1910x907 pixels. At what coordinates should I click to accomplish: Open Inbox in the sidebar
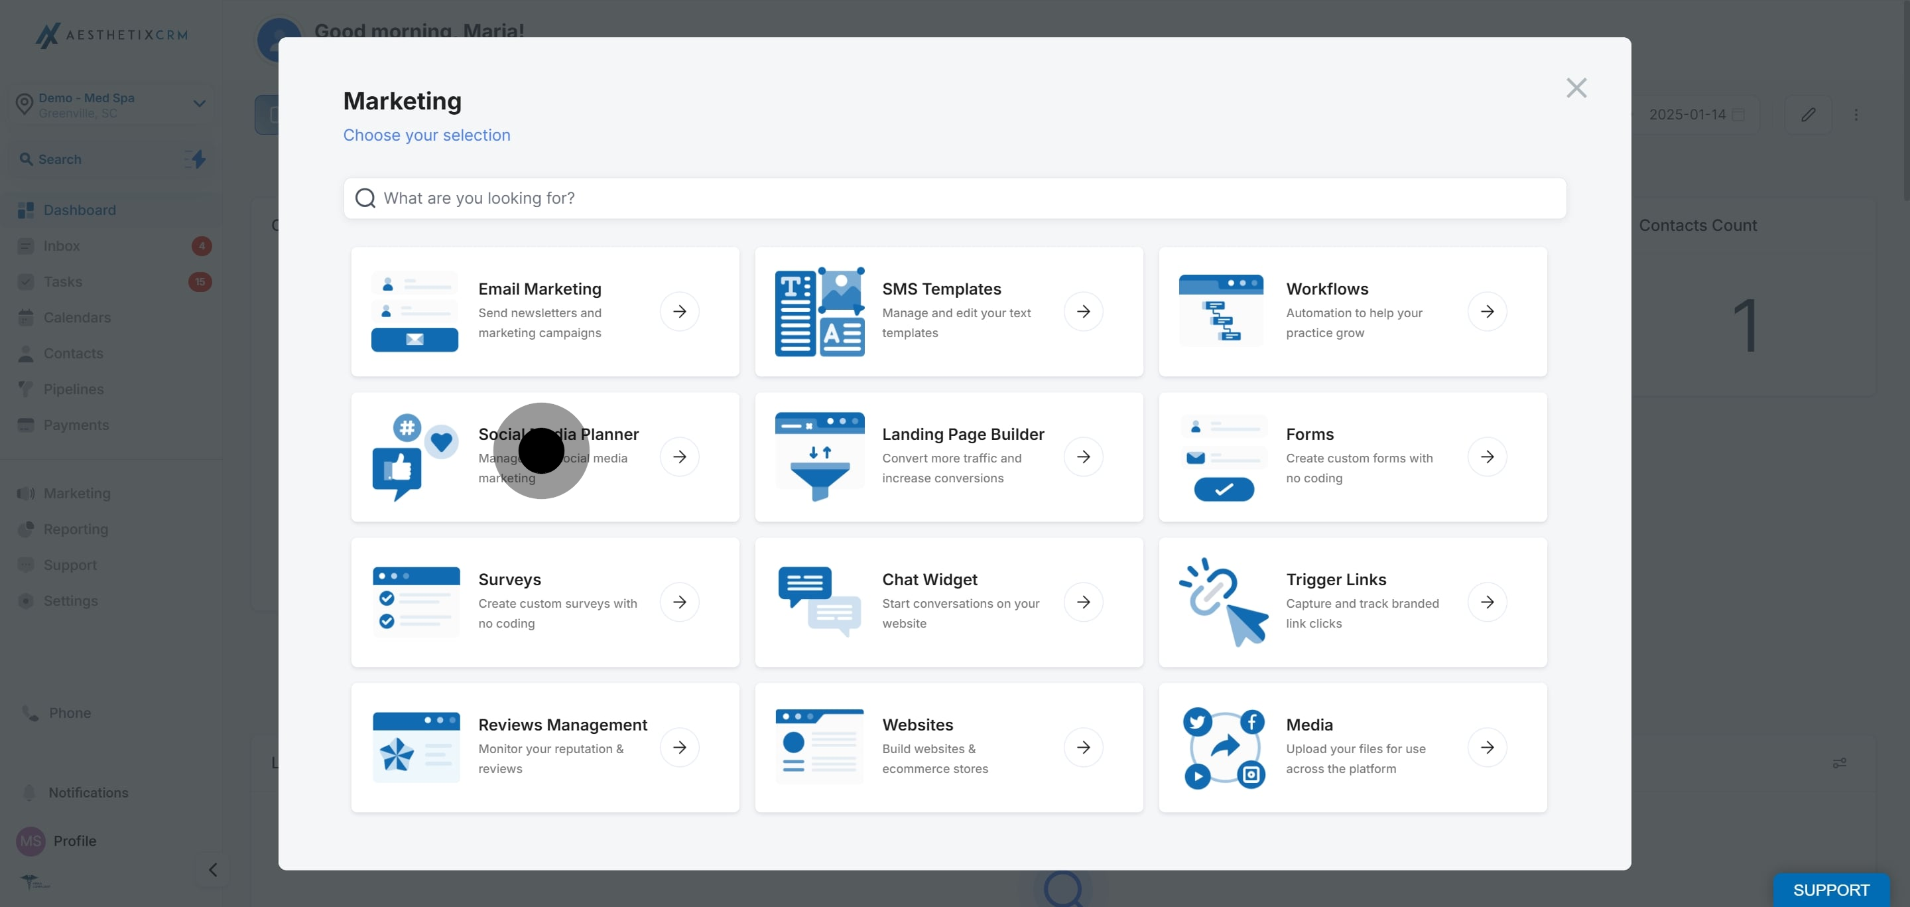pos(62,246)
